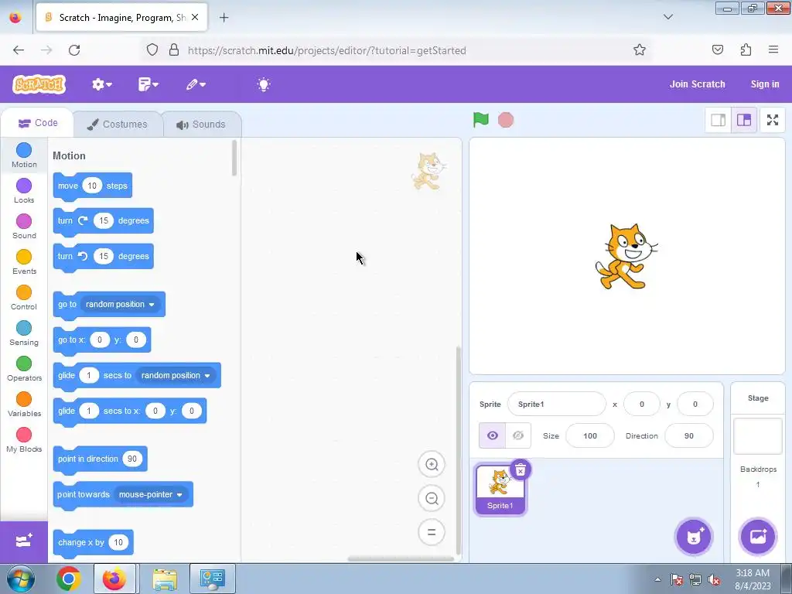Click the sprite x position field
The image size is (792, 594).
click(x=641, y=404)
